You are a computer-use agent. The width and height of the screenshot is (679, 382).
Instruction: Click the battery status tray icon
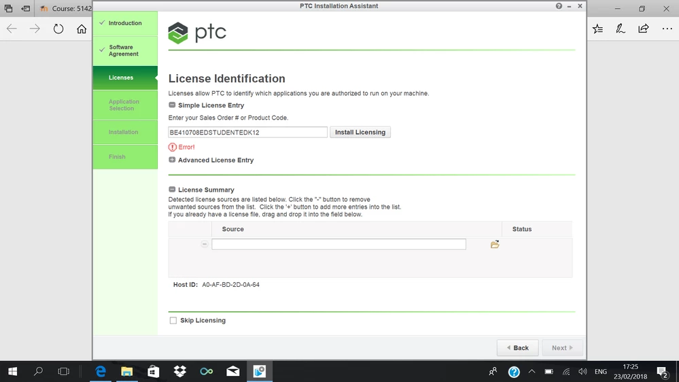pos(549,371)
